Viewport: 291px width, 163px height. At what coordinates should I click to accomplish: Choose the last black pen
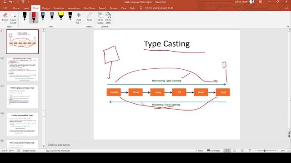pos(70,16)
